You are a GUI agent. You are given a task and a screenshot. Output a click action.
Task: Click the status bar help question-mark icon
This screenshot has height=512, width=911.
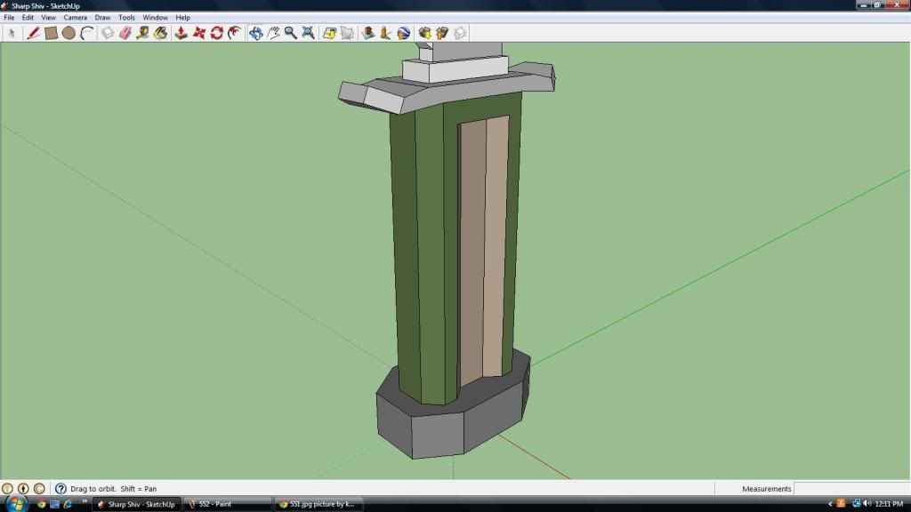tap(60, 489)
